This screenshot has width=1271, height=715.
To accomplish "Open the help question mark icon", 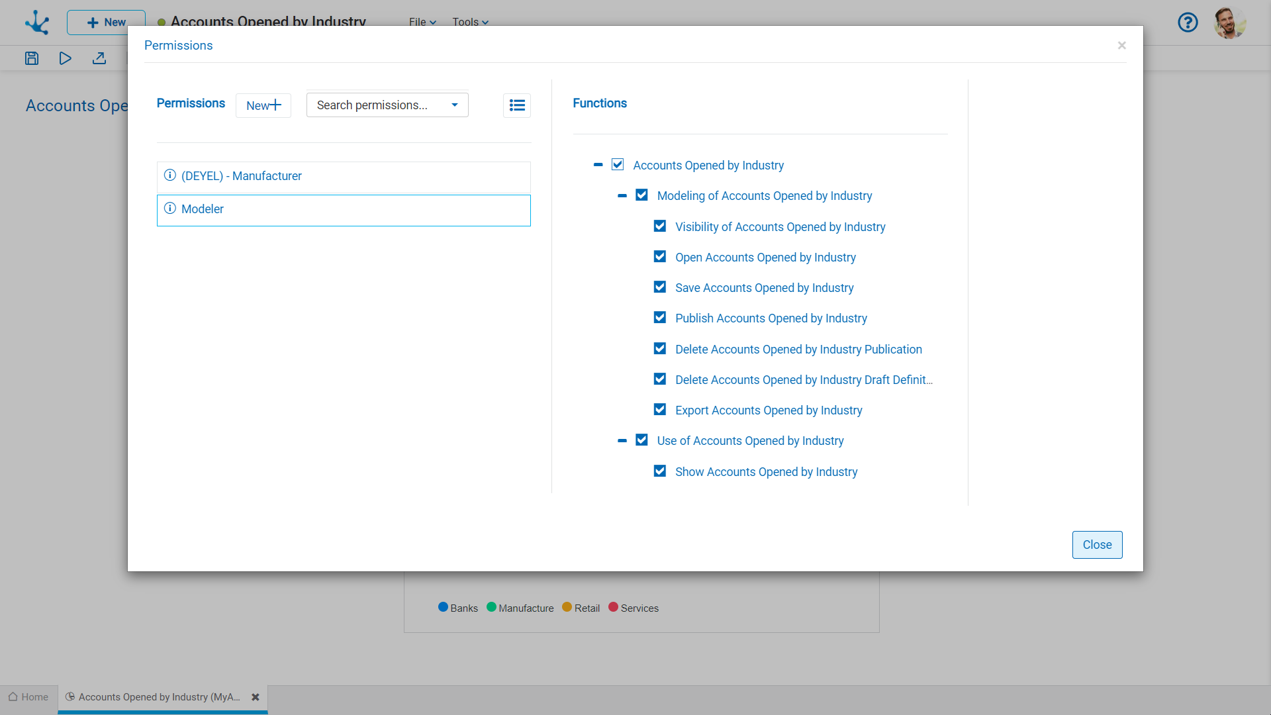I will [x=1188, y=23].
